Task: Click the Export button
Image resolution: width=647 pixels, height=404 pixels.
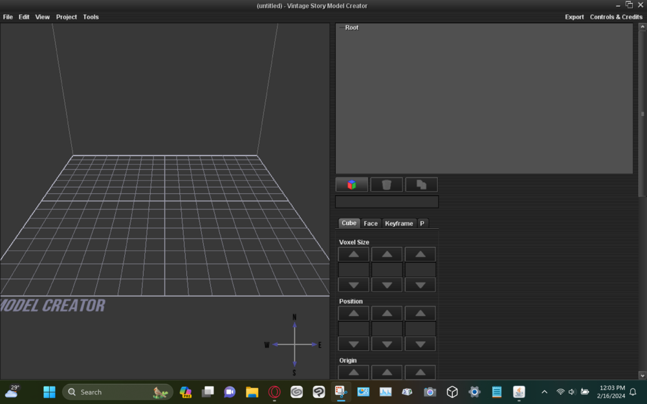Action: pyautogui.click(x=574, y=17)
